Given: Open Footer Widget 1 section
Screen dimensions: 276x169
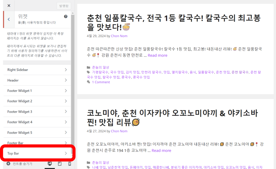Looking at the screenshot, I should click(37, 91).
